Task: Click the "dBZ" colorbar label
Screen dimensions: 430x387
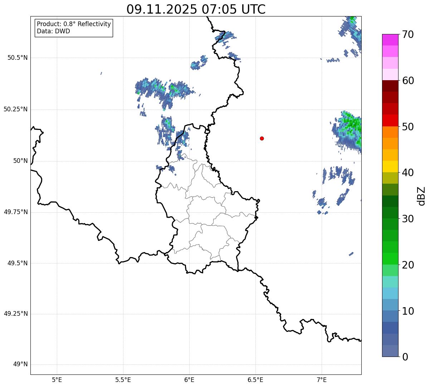Action: click(422, 195)
